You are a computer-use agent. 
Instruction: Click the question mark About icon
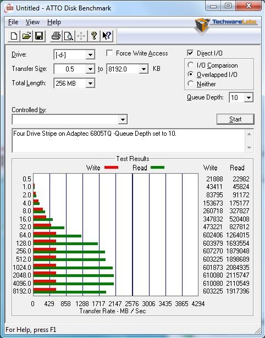tap(93, 36)
